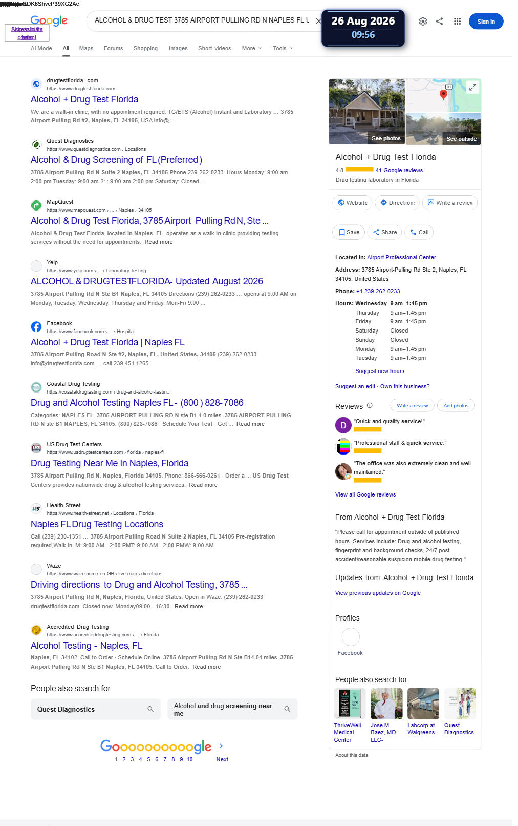Switch to AI Mode tab
The image size is (518, 826).
click(41, 48)
